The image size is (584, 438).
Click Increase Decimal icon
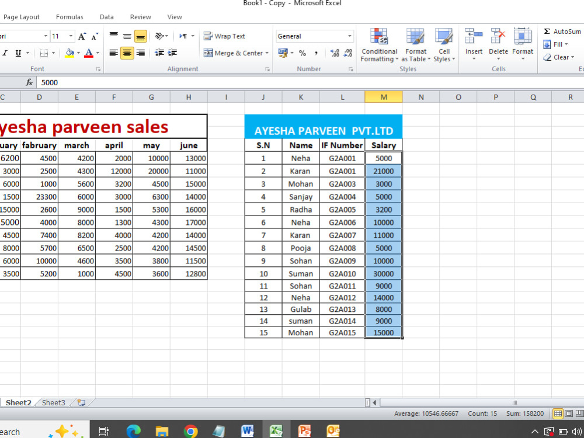tap(335, 53)
